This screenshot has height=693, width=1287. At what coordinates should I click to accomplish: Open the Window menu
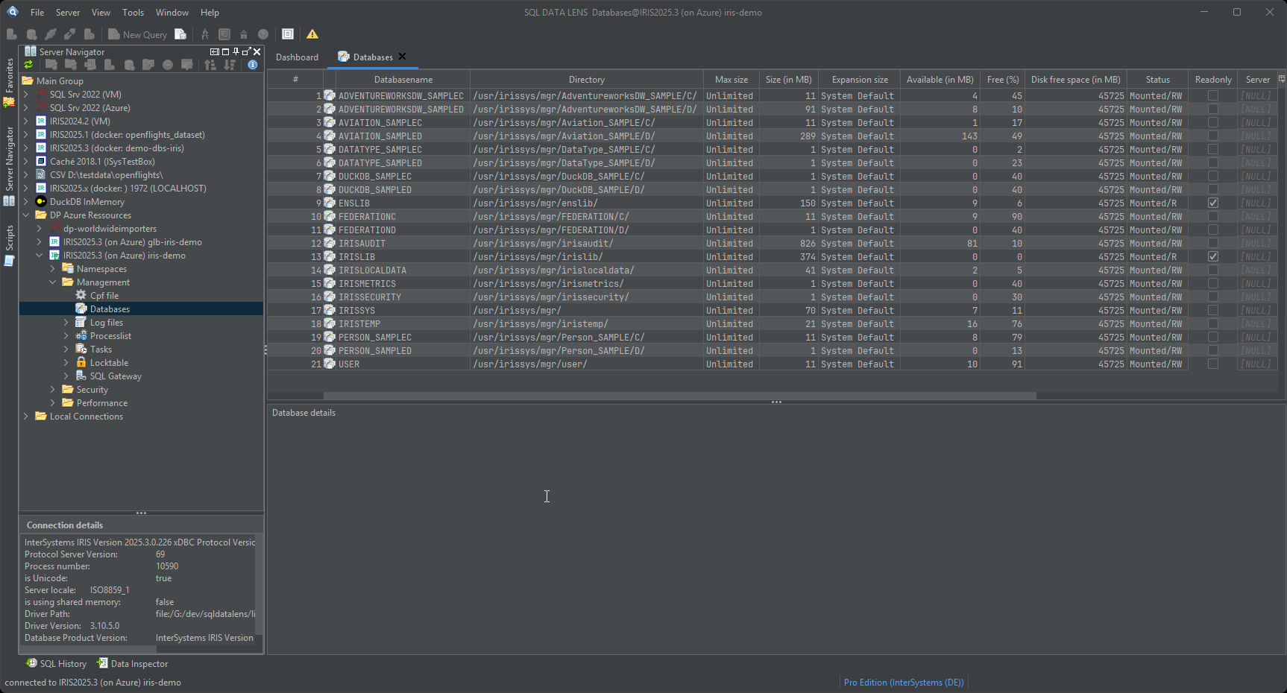point(172,12)
